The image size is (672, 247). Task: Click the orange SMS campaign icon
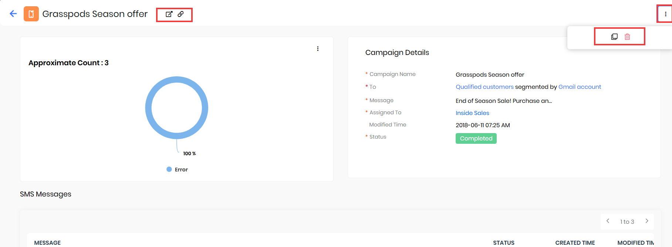31,14
